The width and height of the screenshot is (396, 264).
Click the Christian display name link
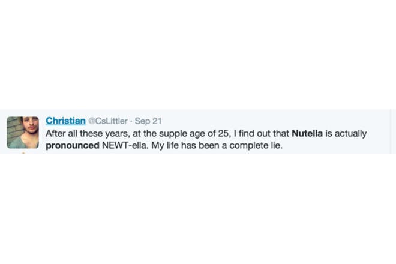click(65, 121)
